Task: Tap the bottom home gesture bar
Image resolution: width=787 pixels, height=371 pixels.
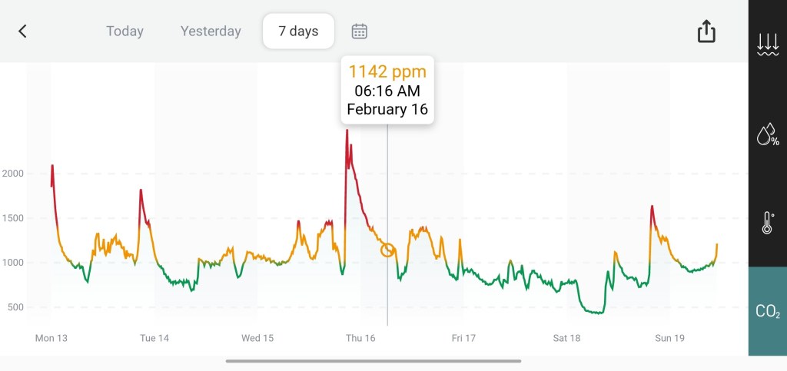Action: tap(374, 361)
